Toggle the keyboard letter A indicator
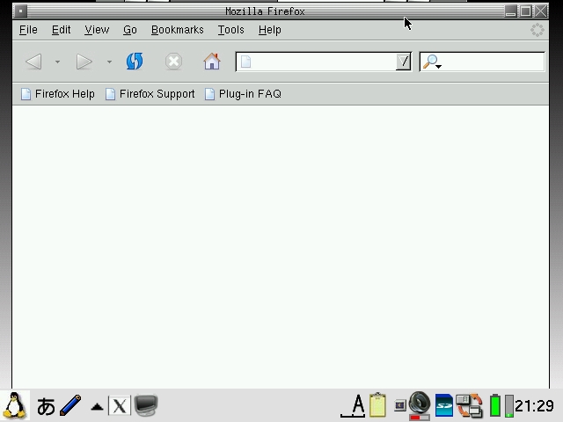The width and height of the screenshot is (563, 422). (355, 405)
